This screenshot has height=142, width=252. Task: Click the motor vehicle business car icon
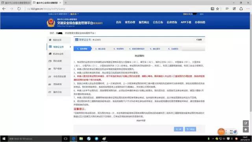pyautogui.click(x=50, y=54)
